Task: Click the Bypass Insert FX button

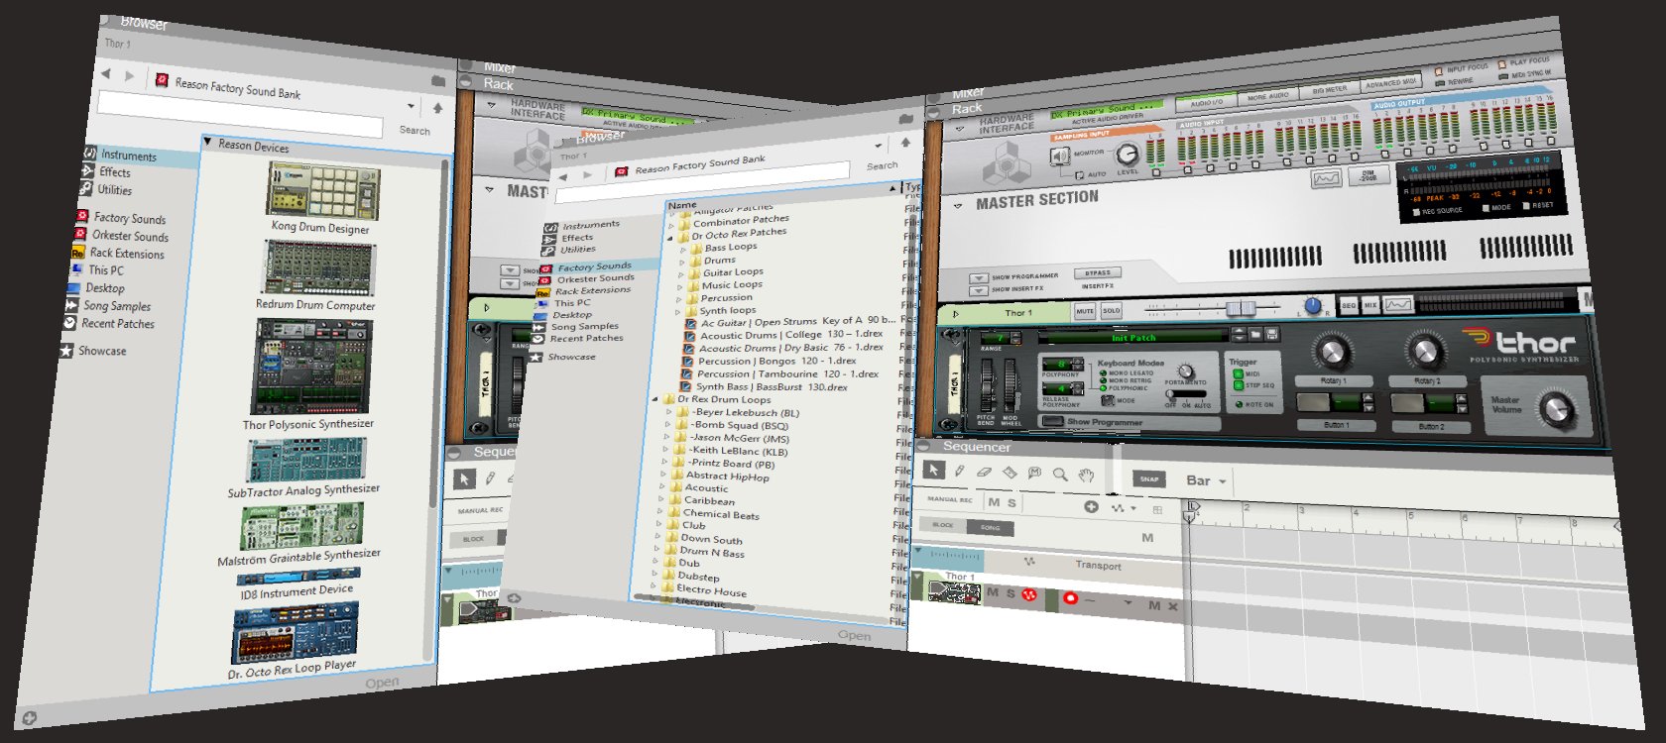Action: click(x=1098, y=272)
